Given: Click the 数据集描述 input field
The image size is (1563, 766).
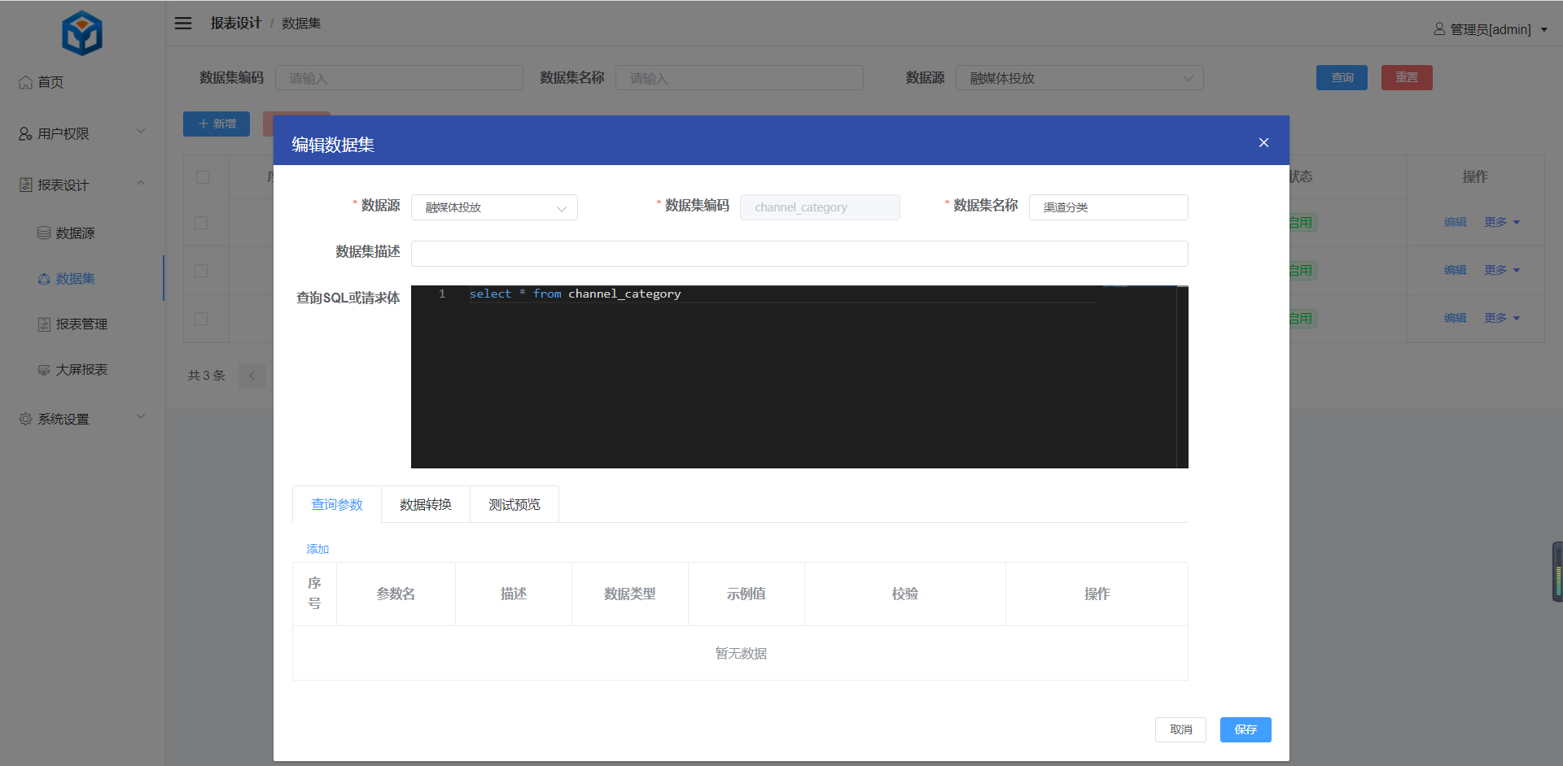Looking at the screenshot, I should (x=799, y=253).
